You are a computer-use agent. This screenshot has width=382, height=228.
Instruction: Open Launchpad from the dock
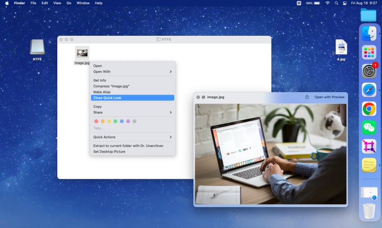[369, 52]
